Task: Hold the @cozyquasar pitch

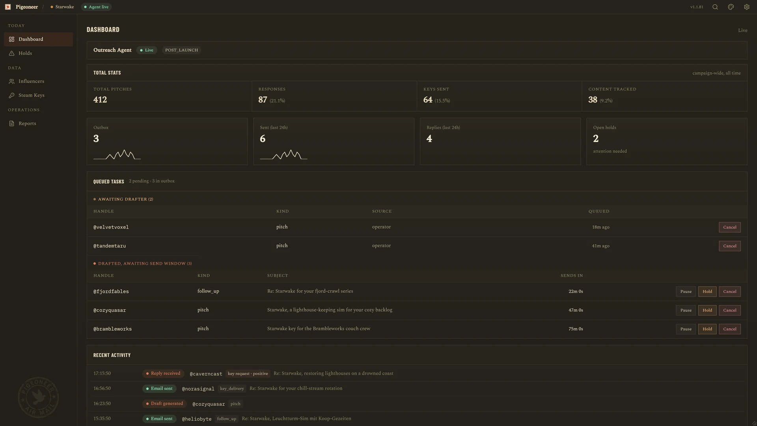Action: (x=707, y=310)
